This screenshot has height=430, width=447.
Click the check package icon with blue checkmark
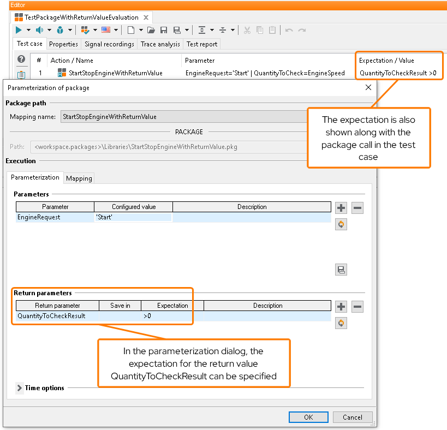[x=85, y=30]
